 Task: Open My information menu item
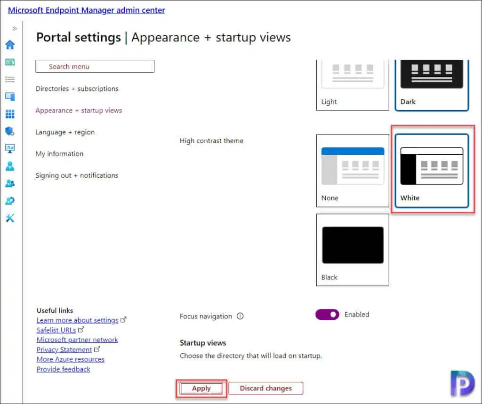[59, 154]
